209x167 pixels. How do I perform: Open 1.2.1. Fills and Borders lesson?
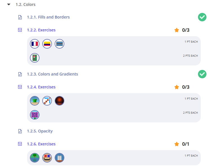click(48, 17)
